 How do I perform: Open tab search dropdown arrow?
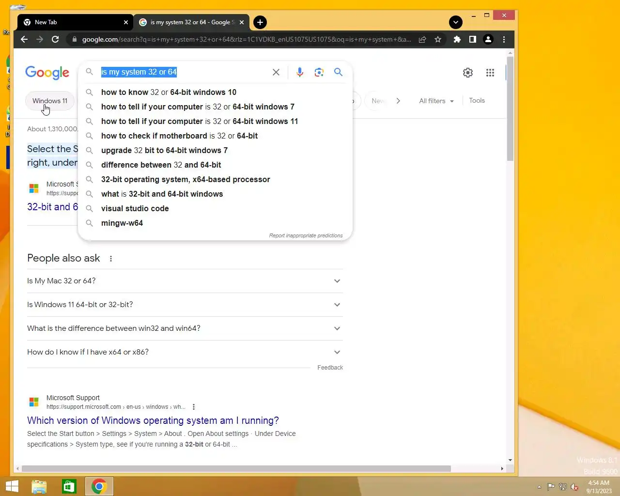click(456, 22)
